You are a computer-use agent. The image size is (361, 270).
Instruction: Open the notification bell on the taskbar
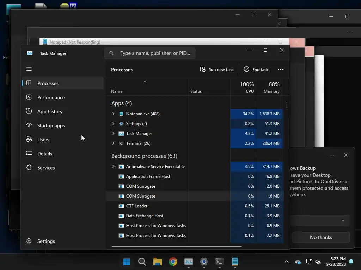351,262
